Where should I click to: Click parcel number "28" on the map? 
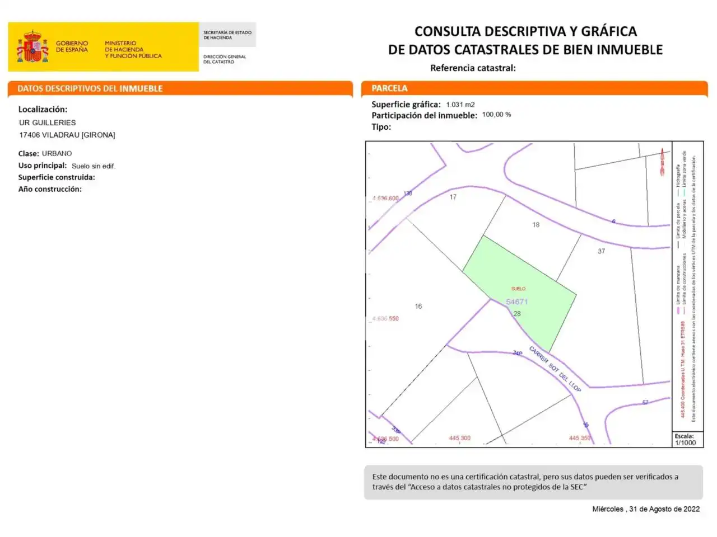point(517,314)
